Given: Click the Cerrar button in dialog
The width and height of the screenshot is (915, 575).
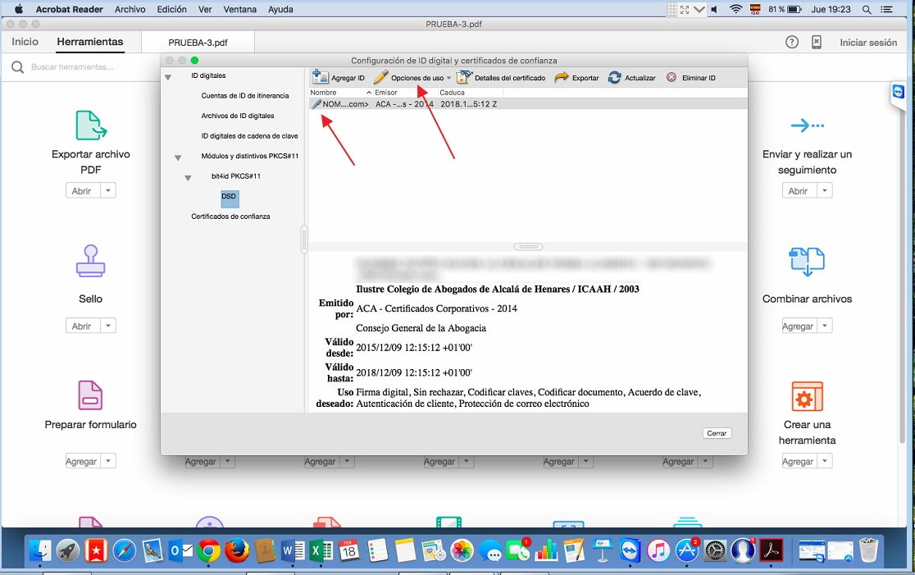Looking at the screenshot, I should coord(717,433).
